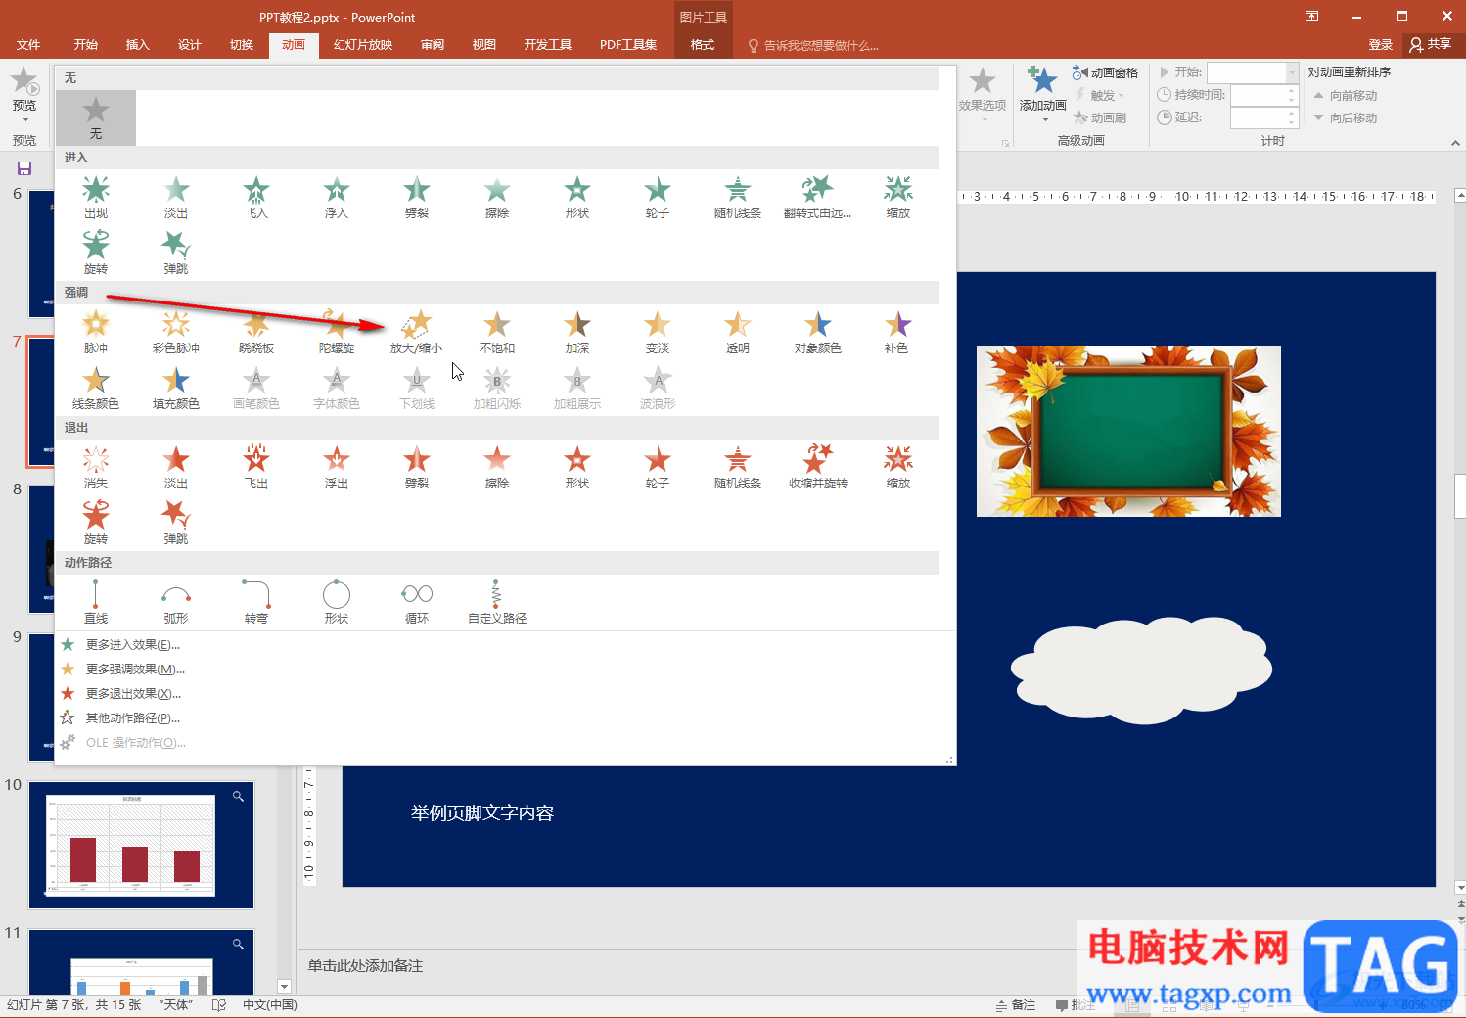Apply the 浮入 entrance effect

337,197
